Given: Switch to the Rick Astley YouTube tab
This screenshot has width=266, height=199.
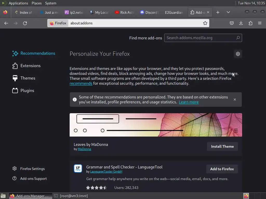Looking at the screenshot, I should (x=124, y=12).
